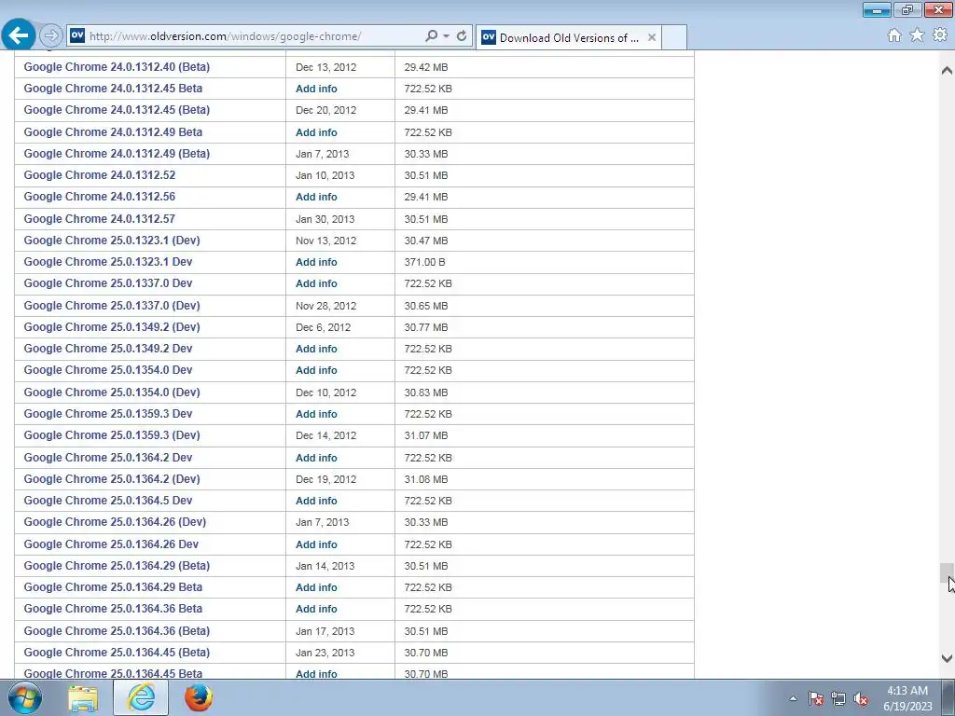
Task: Open Google Chrome 25.0.1364.45 (Beta) link
Action: [x=117, y=652]
